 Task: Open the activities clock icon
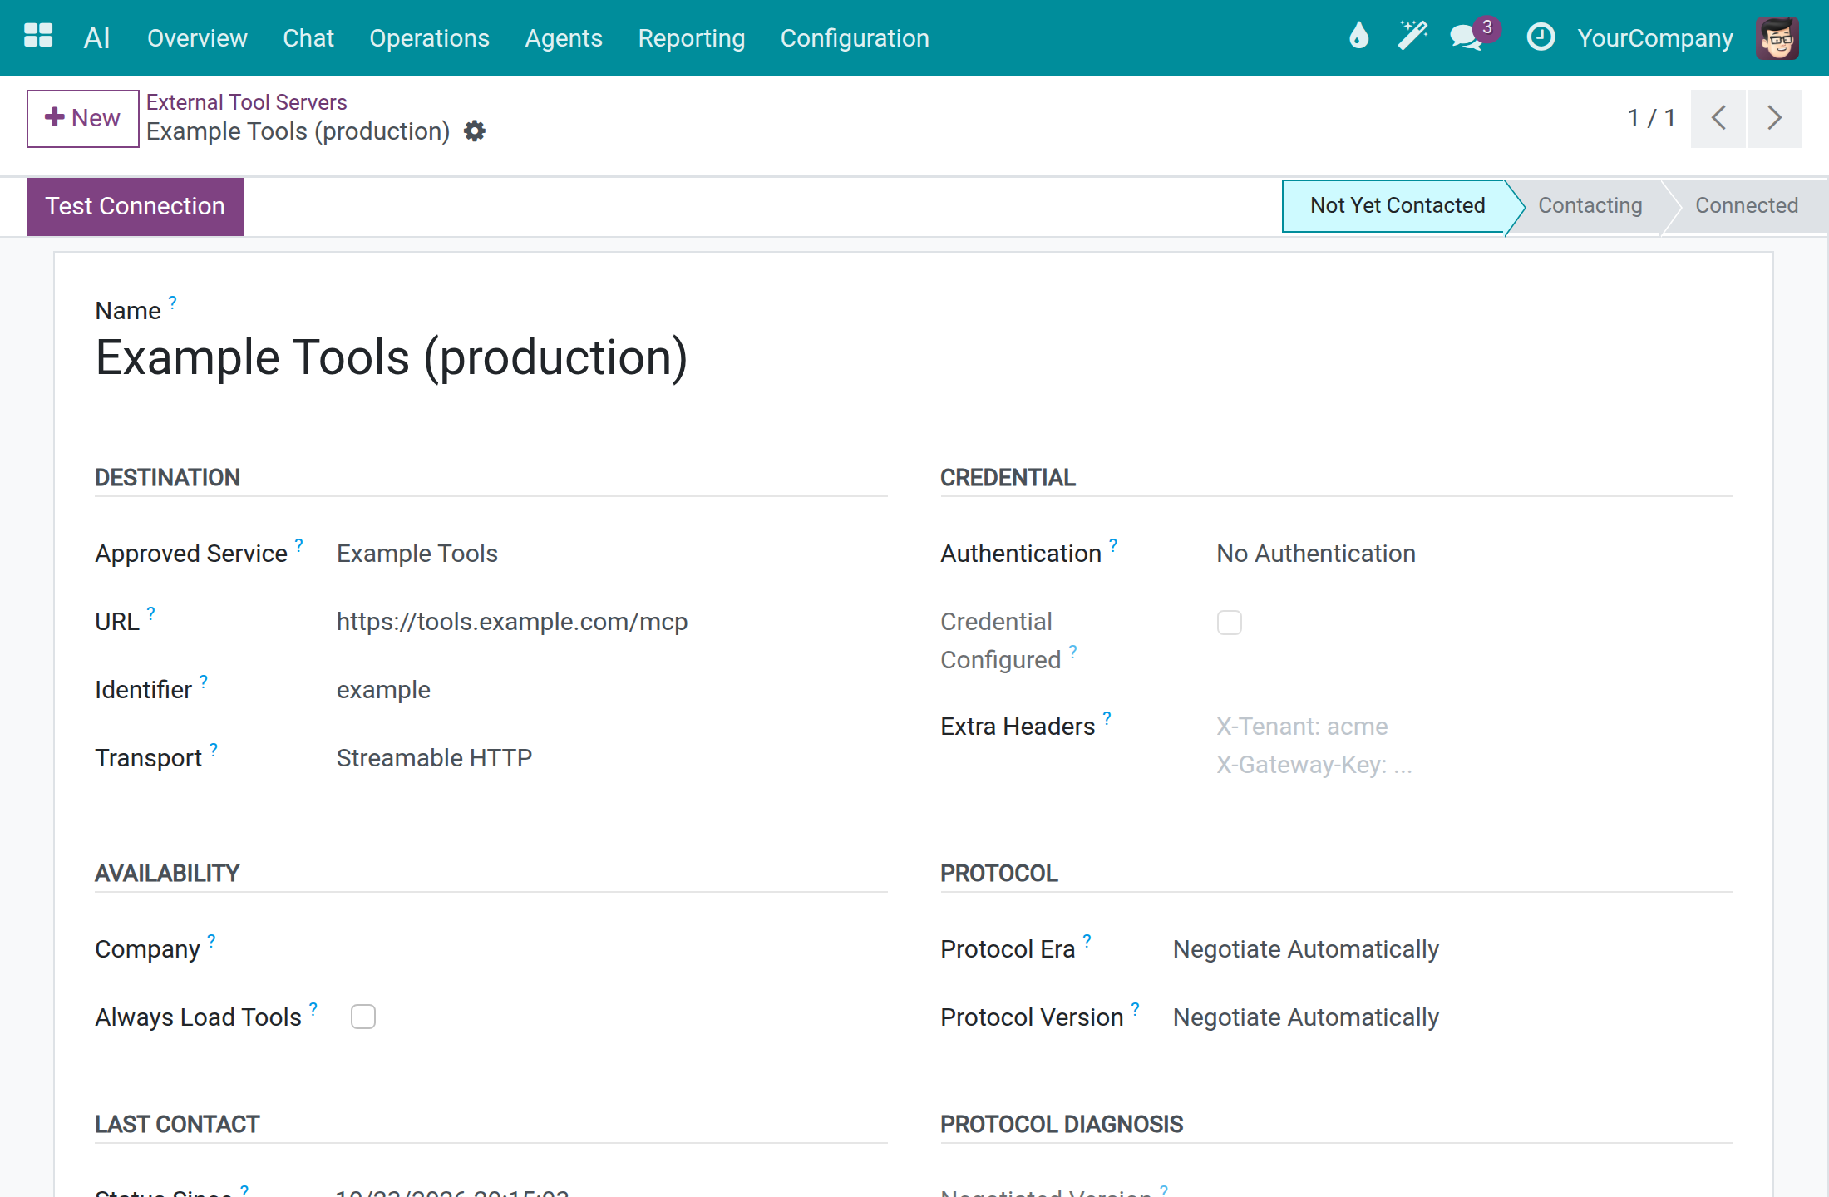point(1541,37)
